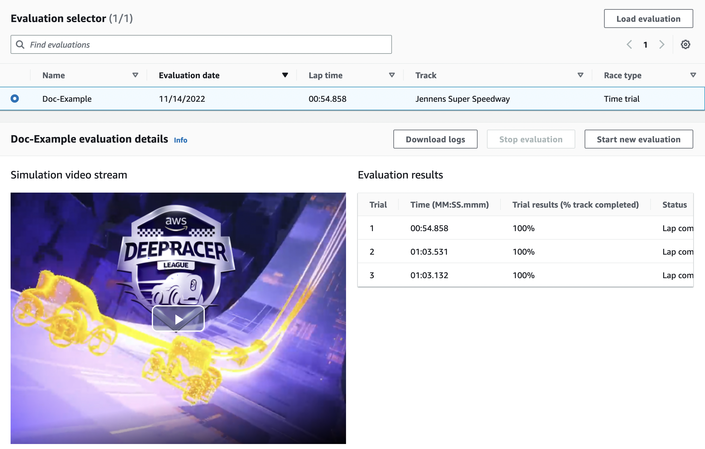
Task: Start a new evaluation
Action: (x=638, y=139)
